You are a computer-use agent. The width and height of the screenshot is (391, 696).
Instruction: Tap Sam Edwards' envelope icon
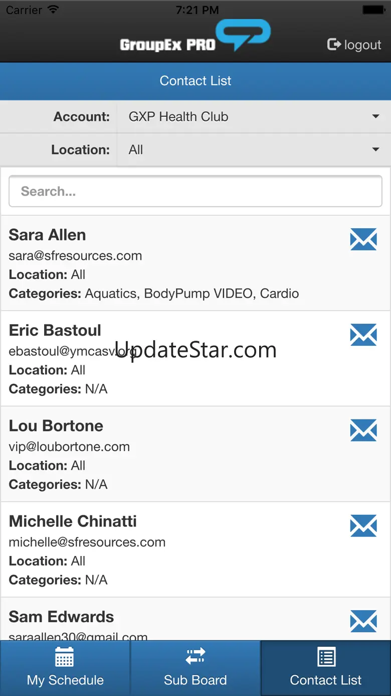click(x=363, y=621)
